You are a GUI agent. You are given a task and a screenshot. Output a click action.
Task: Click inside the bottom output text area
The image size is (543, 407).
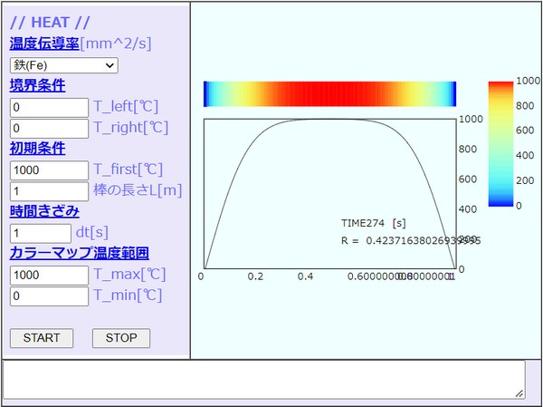(262, 379)
